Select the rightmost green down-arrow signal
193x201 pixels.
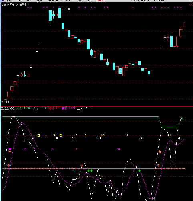(x=139, y=170)
